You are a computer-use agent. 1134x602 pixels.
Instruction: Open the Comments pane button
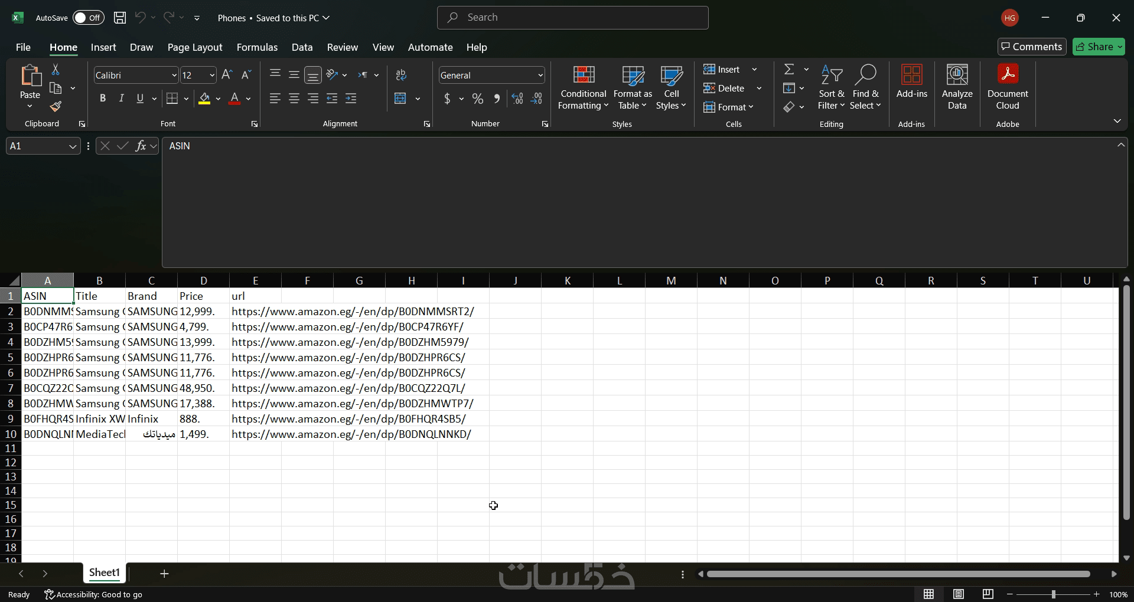point(1032,47)
